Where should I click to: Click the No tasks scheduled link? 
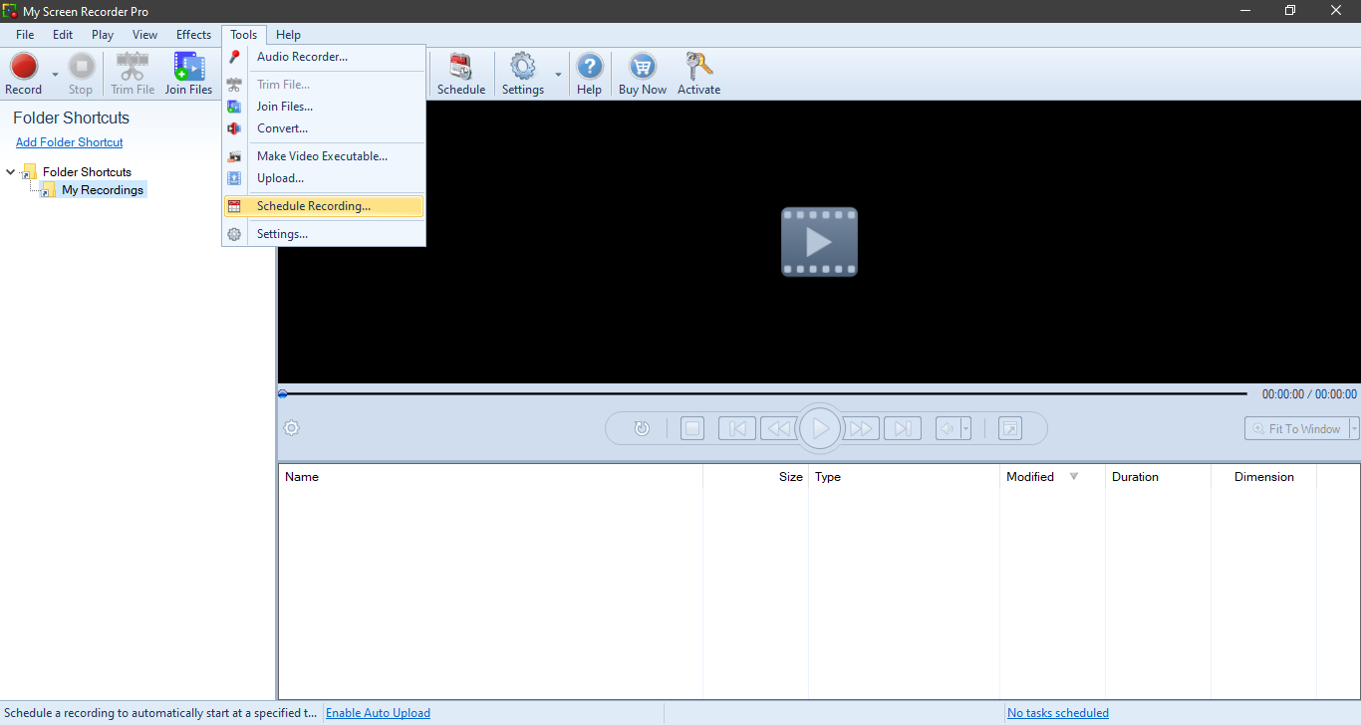tap(1058, 713)
